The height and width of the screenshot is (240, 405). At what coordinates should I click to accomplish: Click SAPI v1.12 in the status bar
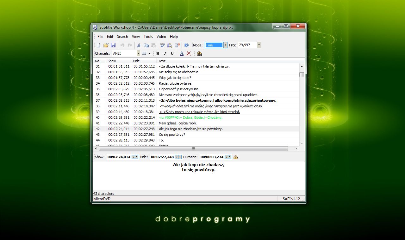pyautogui.click(x=291, y=199)
